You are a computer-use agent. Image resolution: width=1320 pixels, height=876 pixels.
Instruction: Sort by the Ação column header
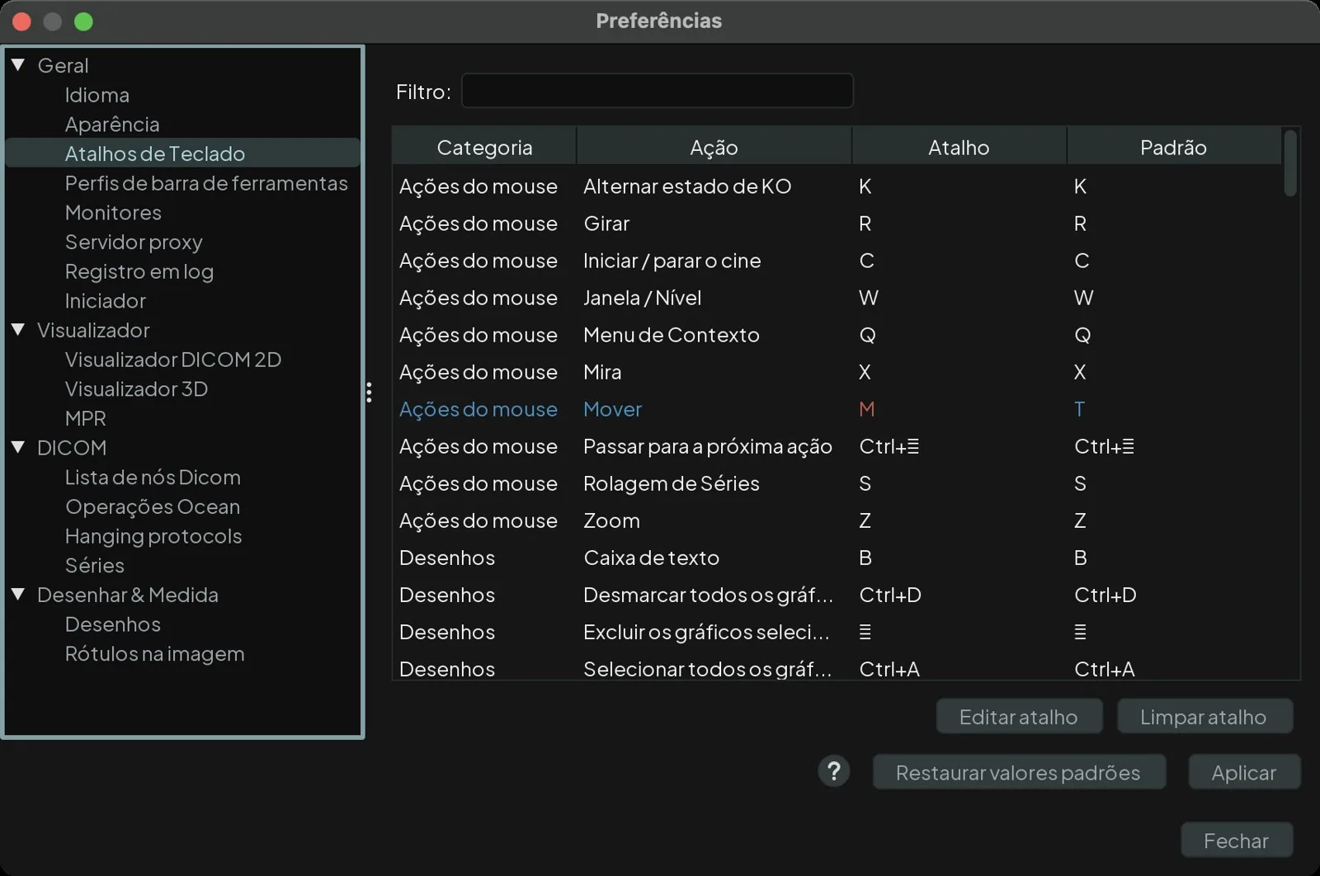714,147
